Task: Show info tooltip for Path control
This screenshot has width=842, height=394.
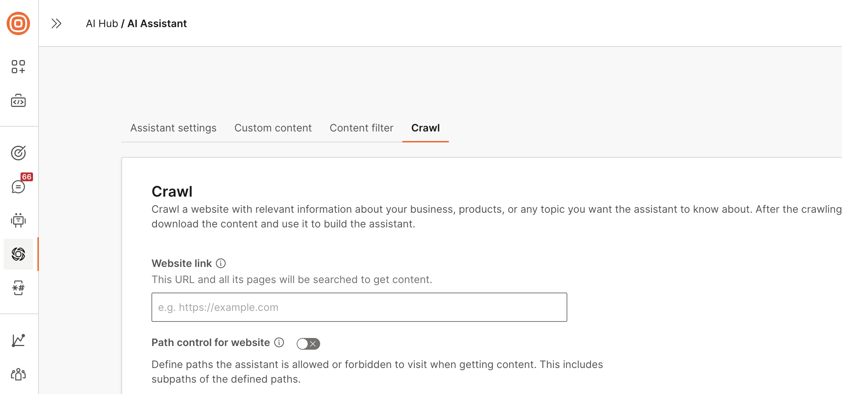Action: pyautogui.click(x=279, y=342)
